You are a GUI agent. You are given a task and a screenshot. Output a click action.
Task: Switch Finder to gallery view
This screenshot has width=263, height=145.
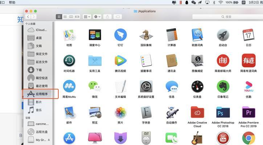tap(77, 17)
